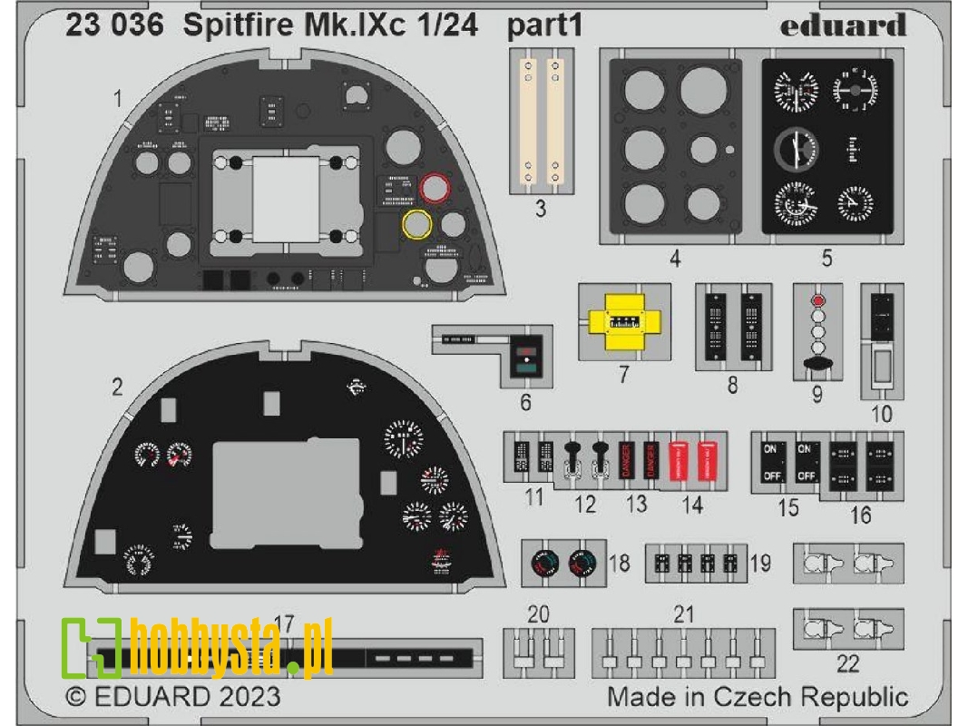Click the twin black placards part 8

733,327
